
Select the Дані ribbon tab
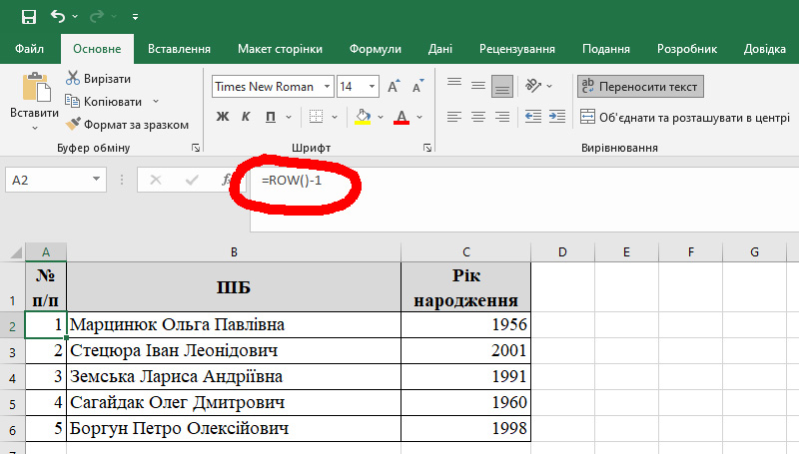(x=439, y=49)
